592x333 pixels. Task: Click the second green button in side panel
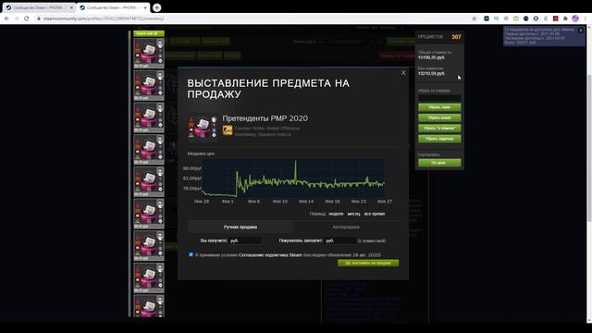pyautogui.click(x=439, y=117)
